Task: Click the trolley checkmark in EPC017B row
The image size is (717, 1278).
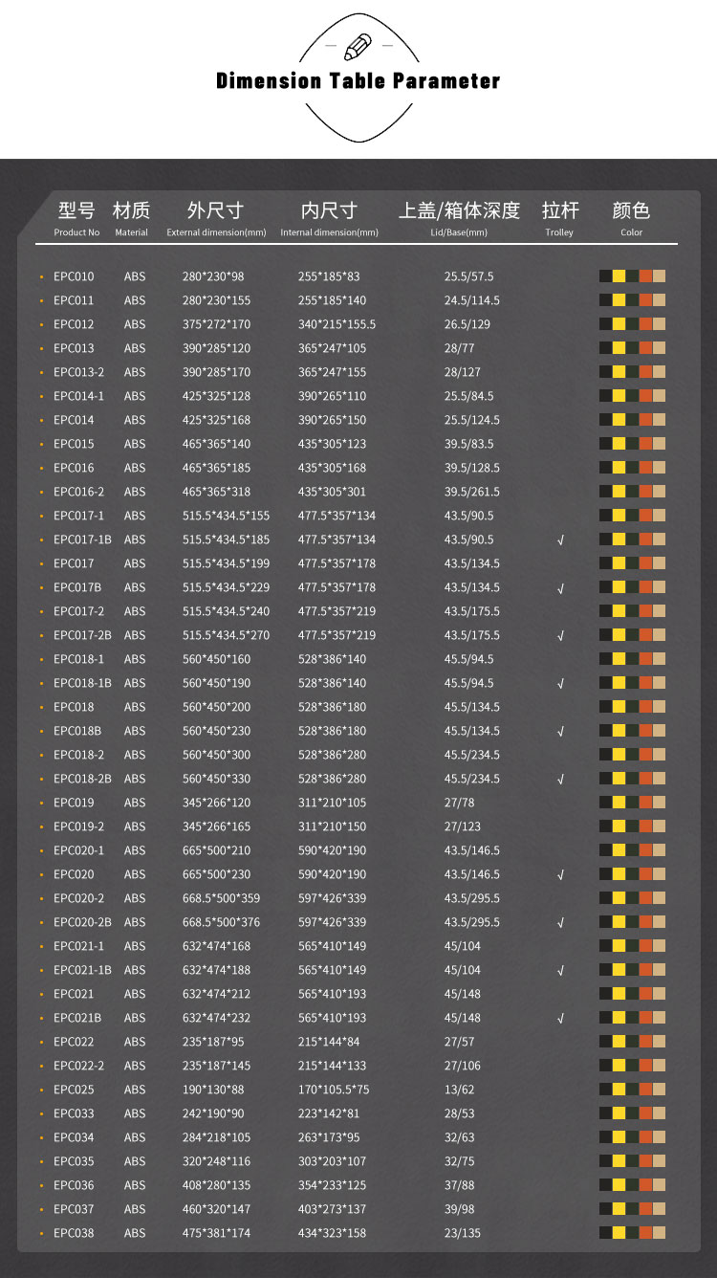Action: pos(561,587)
